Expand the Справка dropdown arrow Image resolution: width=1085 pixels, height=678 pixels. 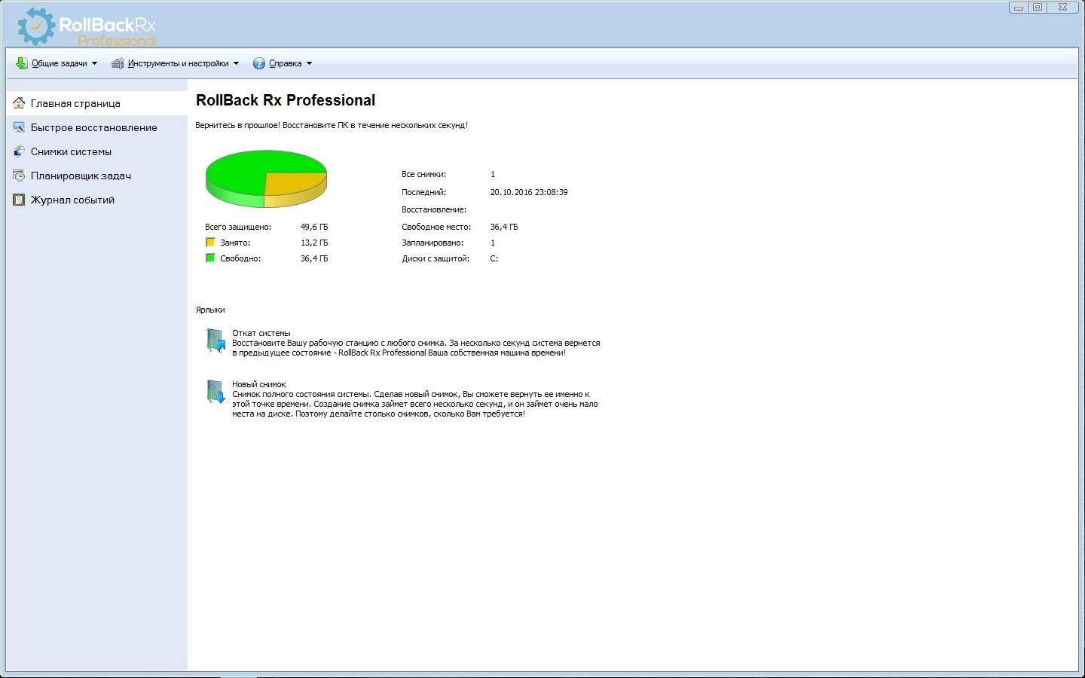pos(309,63)
